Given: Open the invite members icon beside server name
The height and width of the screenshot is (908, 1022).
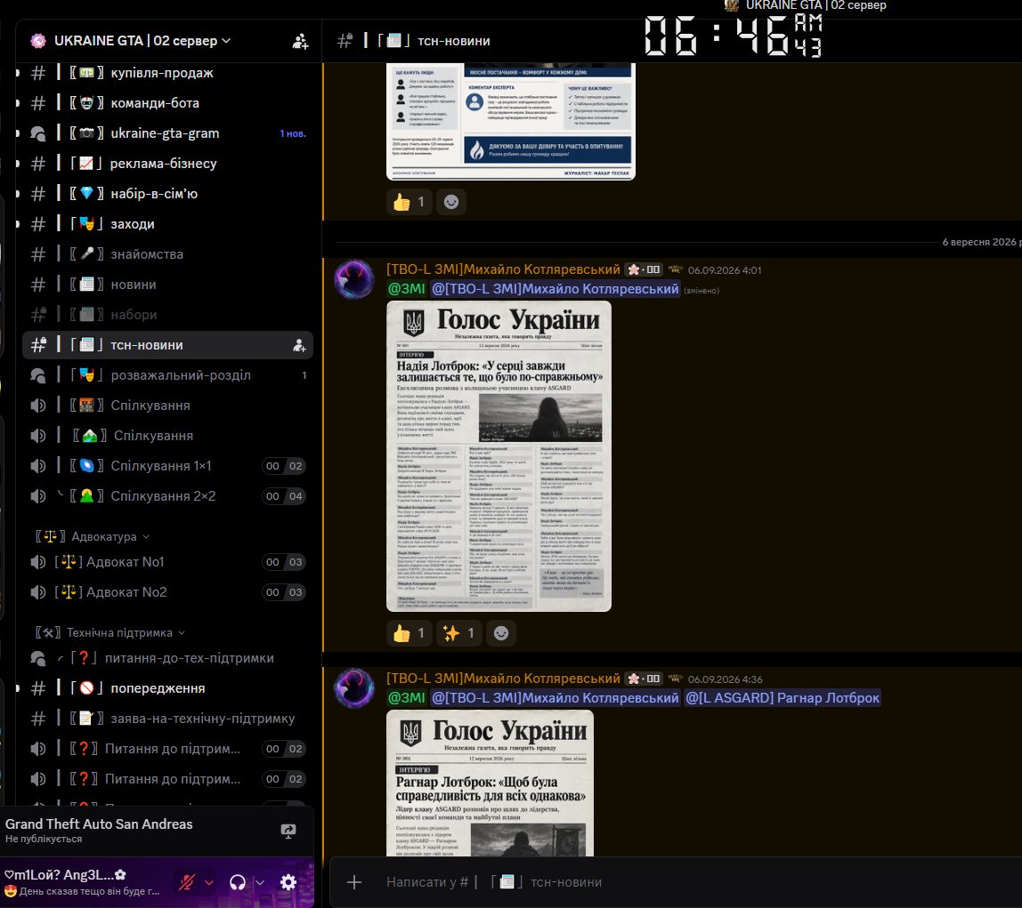Looking at the screenshot, I should tap(300, 41).
